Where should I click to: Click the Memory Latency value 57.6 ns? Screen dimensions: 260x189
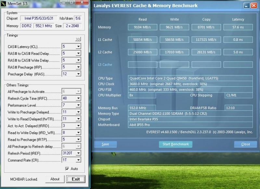pyautogui.click(x=238, y=27)
